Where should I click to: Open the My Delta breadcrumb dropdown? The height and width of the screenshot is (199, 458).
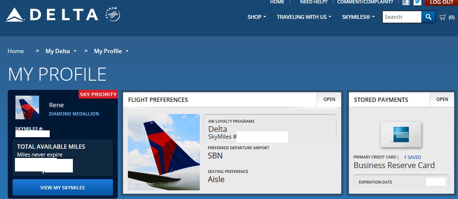61,51
